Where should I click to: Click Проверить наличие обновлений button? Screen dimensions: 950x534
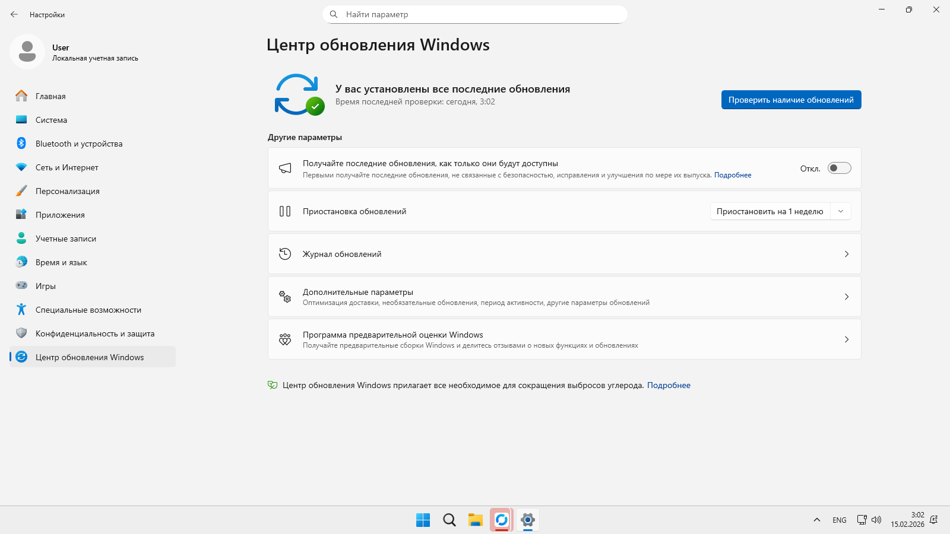pos(791,100)
